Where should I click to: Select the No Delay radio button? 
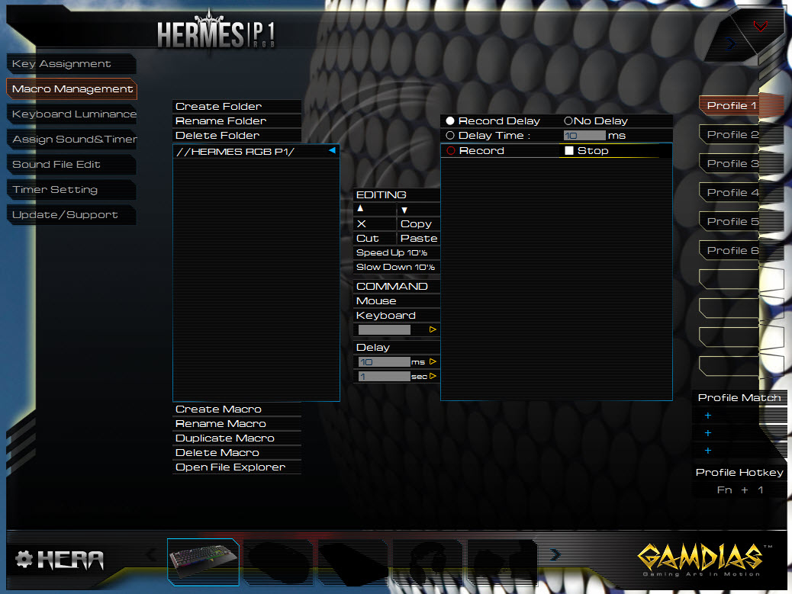pyautogui.click(x=568, y=120)
